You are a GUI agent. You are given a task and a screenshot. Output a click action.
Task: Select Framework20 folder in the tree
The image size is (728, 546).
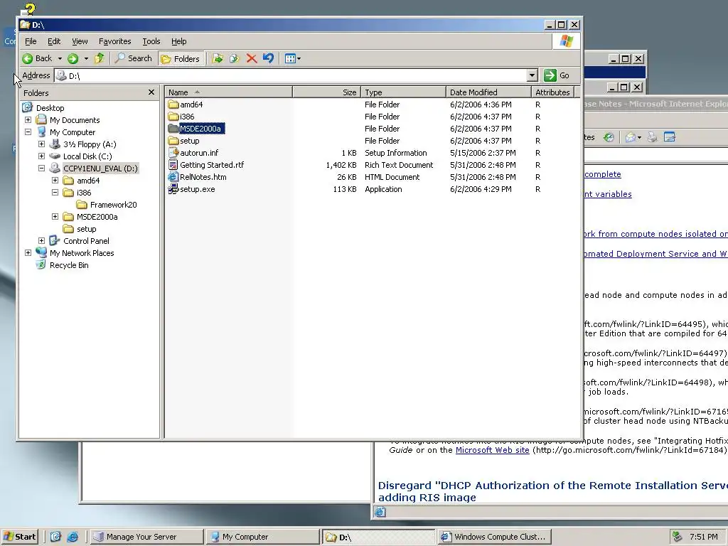pyautogui.click(x=113, y=205)
